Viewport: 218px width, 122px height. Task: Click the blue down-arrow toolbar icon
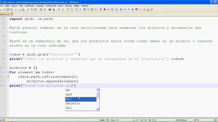click(x=129, y=9)
